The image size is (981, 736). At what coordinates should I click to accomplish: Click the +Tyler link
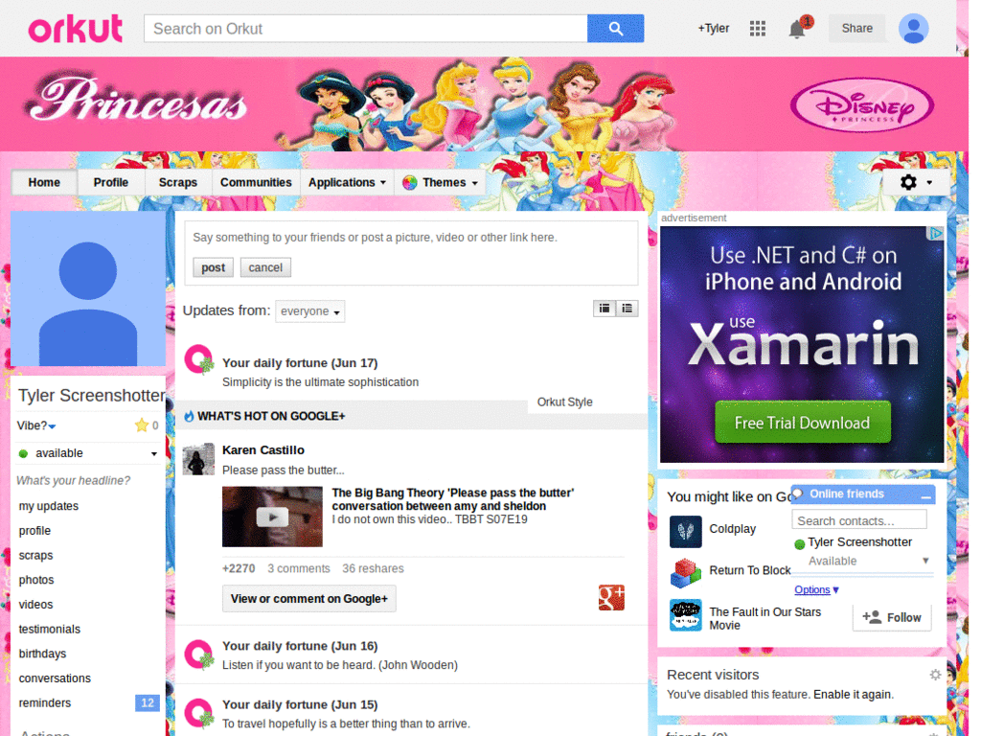click(x=713, y=28)
